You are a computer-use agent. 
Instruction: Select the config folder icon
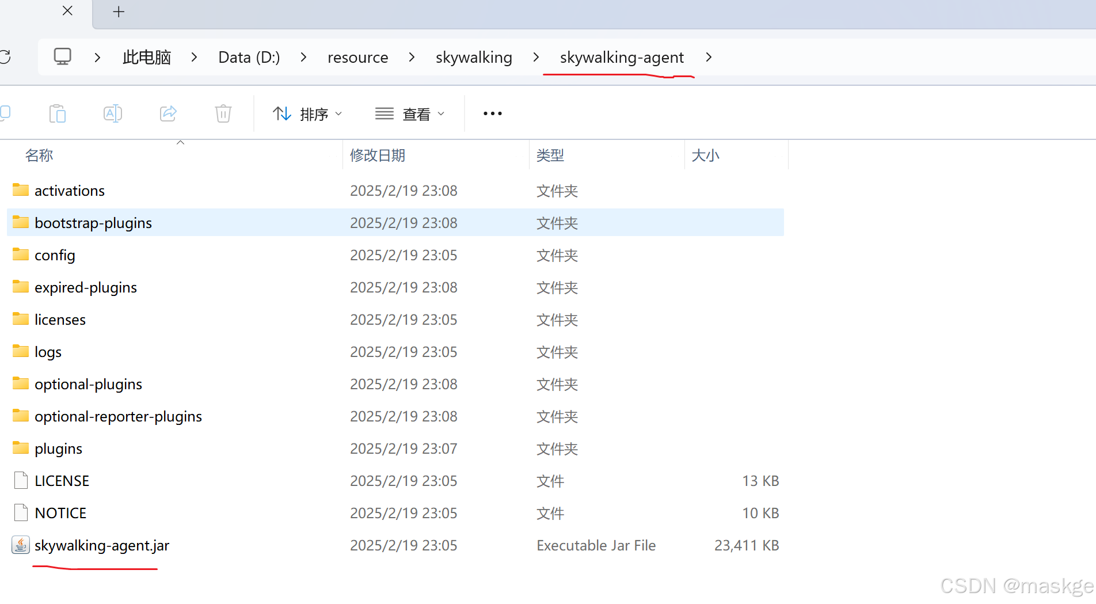[21, 254]
